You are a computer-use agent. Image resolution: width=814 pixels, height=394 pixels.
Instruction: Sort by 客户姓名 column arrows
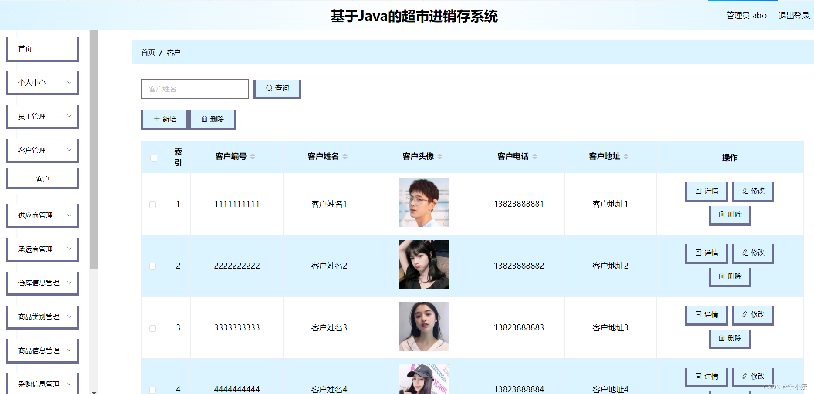coord(345,157)
